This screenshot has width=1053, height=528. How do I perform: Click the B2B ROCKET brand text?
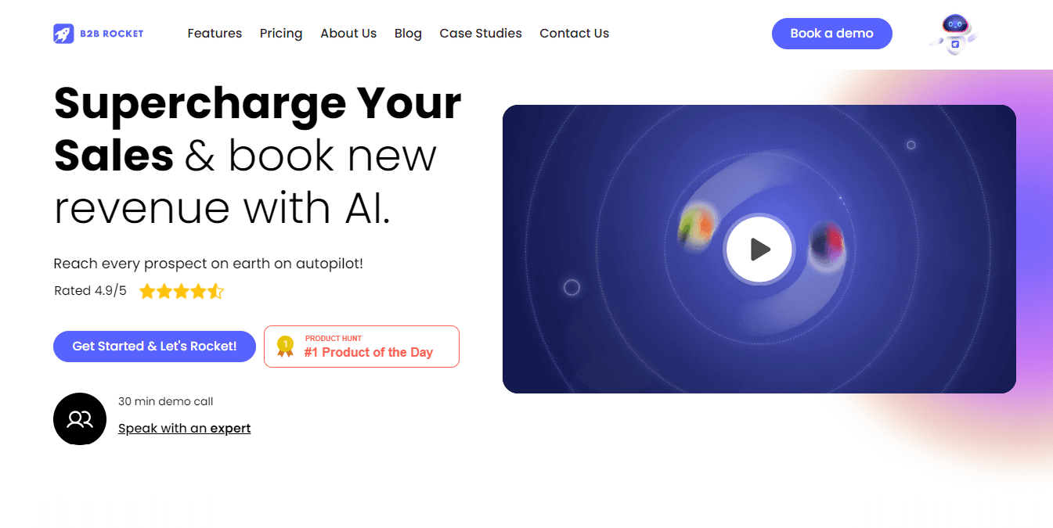(x=111, y=34)
